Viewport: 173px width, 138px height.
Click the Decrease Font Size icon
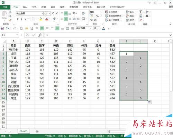(x=57, y=13)
